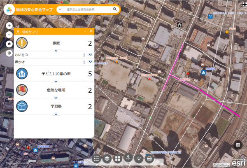Return to the default home extent

(9, 44)
